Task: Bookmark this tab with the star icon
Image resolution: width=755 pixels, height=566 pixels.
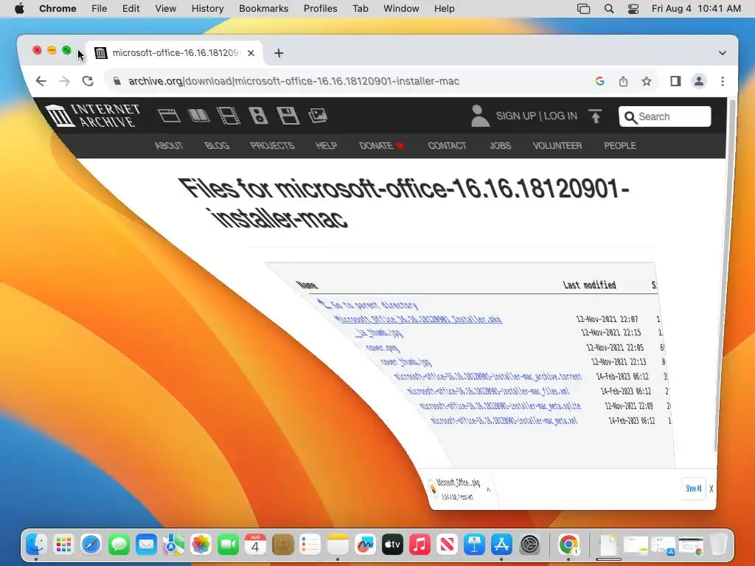Action: pyautogui.click(x=647, y=81)
